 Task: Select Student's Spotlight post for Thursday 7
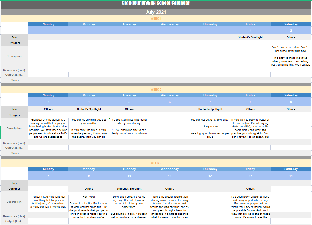click(x=210, y=109)
